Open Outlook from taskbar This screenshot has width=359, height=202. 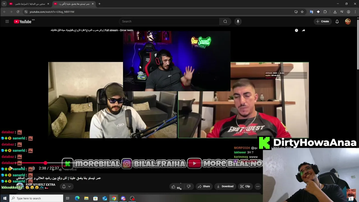105,198
